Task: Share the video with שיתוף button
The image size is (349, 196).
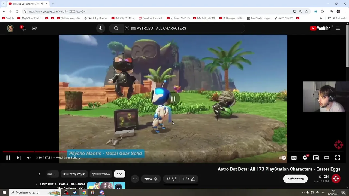Action: coord(151,179)
